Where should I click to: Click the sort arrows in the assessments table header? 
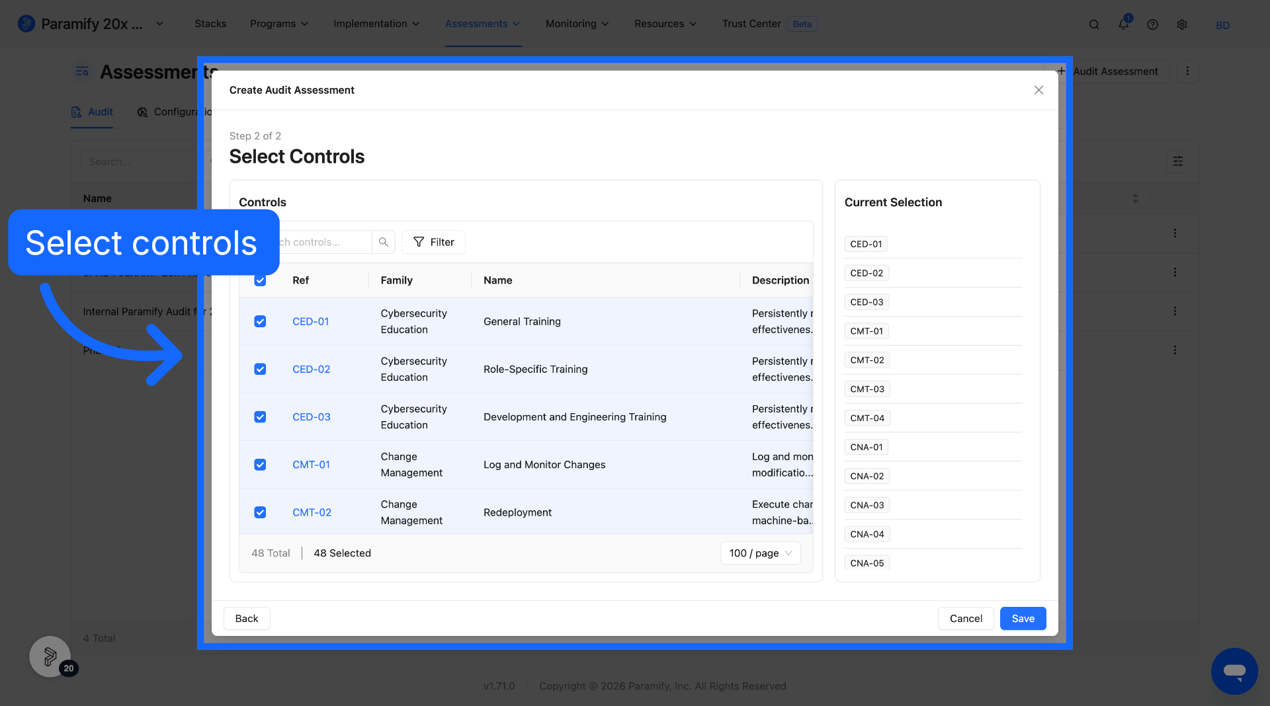[x=1135, y=198]
